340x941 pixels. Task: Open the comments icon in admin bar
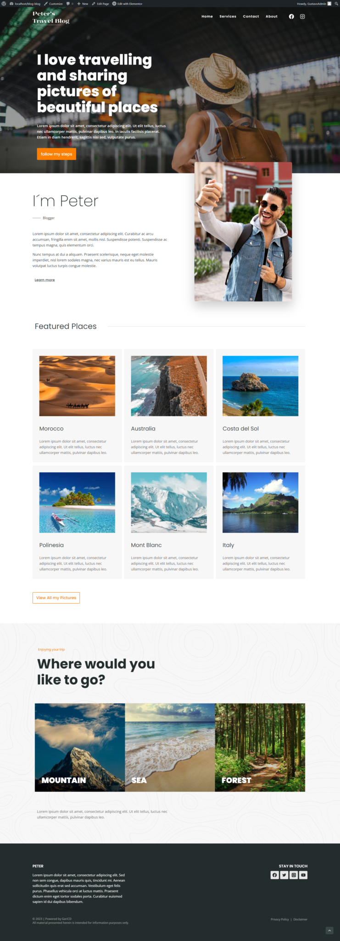pyautogui.click(x=70, y=4)
